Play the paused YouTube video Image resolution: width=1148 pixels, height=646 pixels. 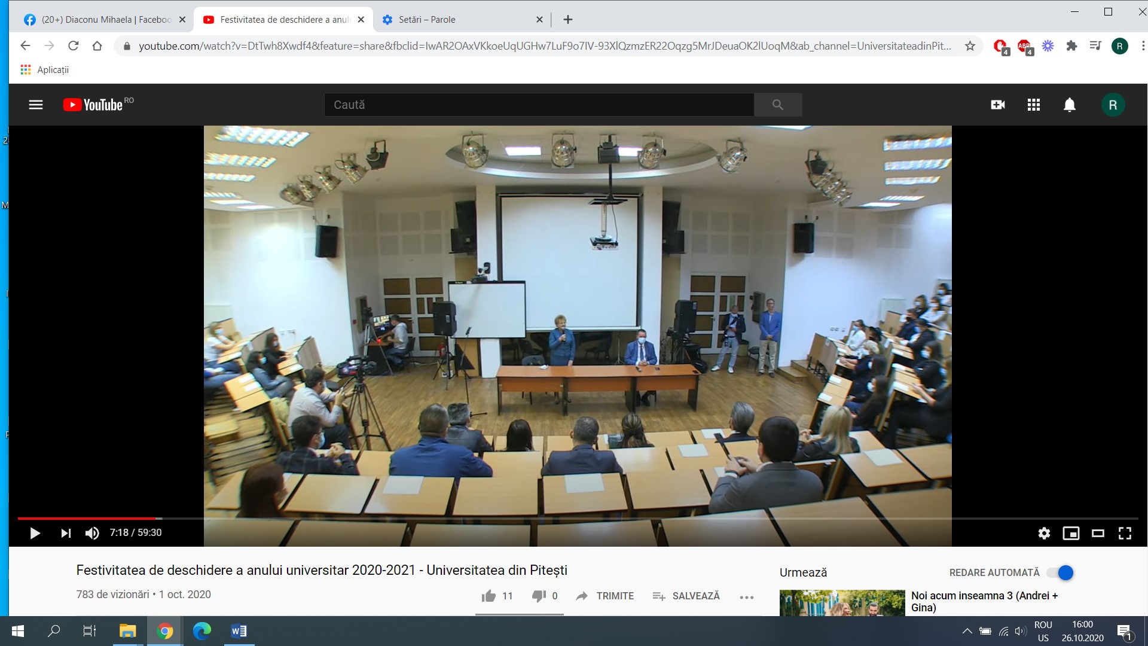coord(35,533)
